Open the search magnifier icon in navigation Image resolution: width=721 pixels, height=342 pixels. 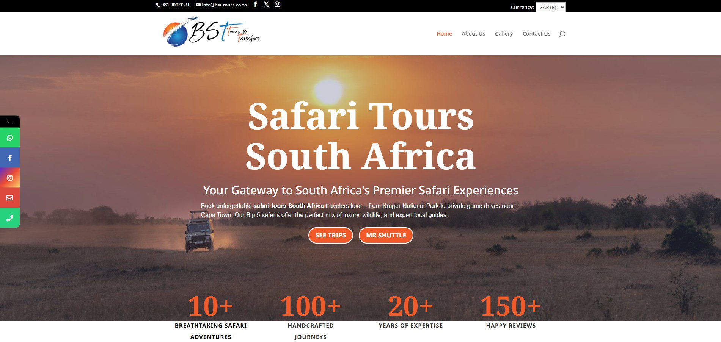(x=562, y=34)
